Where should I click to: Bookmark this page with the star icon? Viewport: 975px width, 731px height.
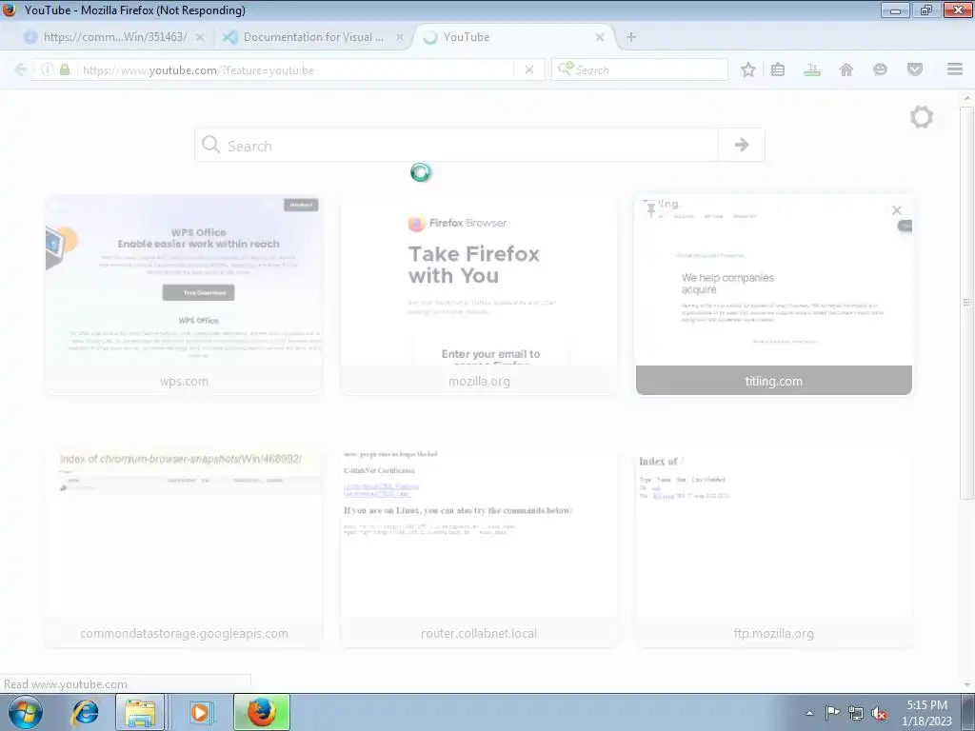(748, 69)
